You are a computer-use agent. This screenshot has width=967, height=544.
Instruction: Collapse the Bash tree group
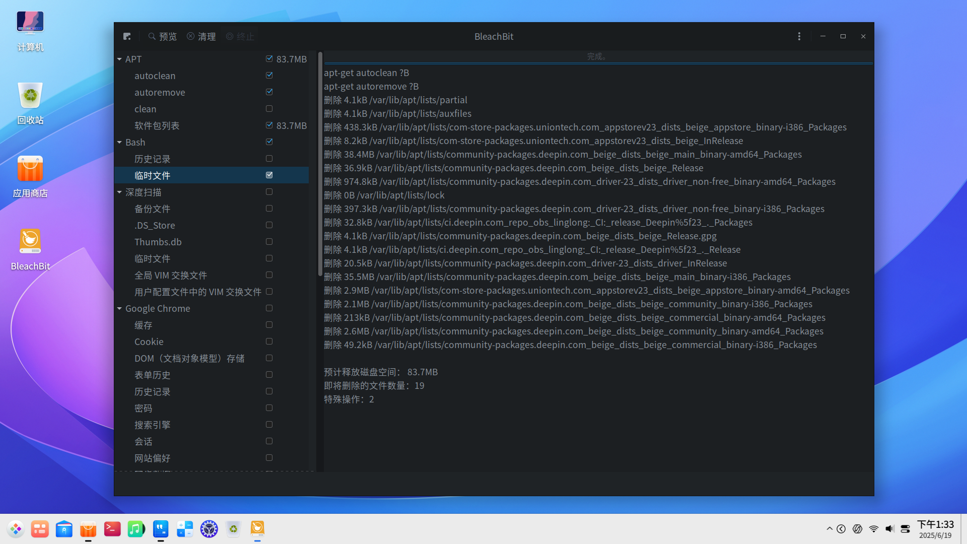120,142
